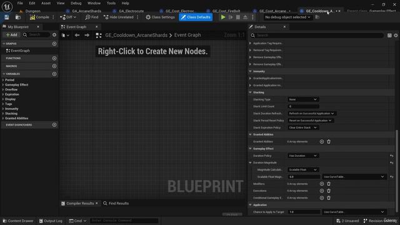Image resolution: width=400 pixels, height=225 pixels.
Task: Reset Duration Policy to default arrow
Action: pos(392,156)
